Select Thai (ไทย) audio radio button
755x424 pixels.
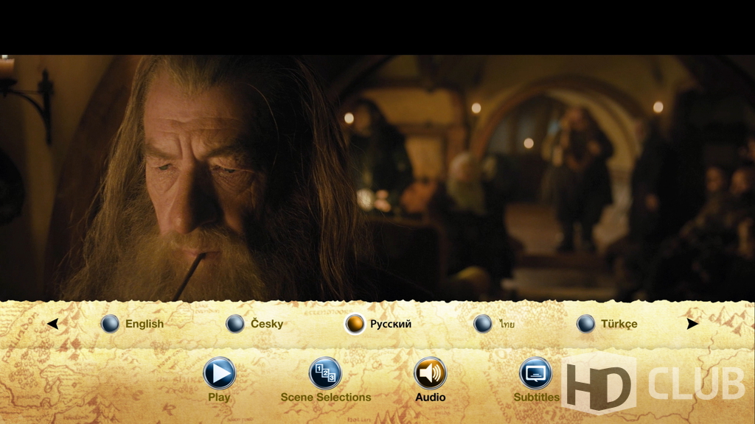(482, 324)
